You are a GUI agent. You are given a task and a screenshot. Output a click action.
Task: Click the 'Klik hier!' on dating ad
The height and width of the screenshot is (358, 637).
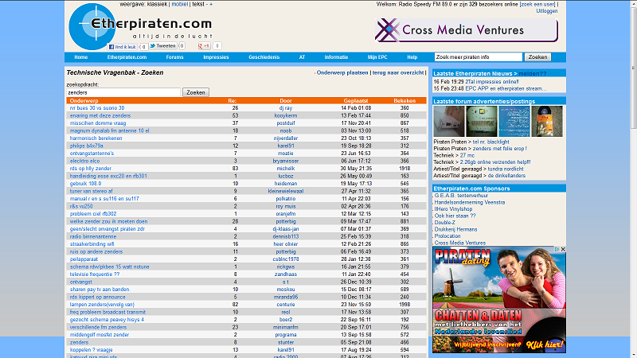[x=545, y=345]
